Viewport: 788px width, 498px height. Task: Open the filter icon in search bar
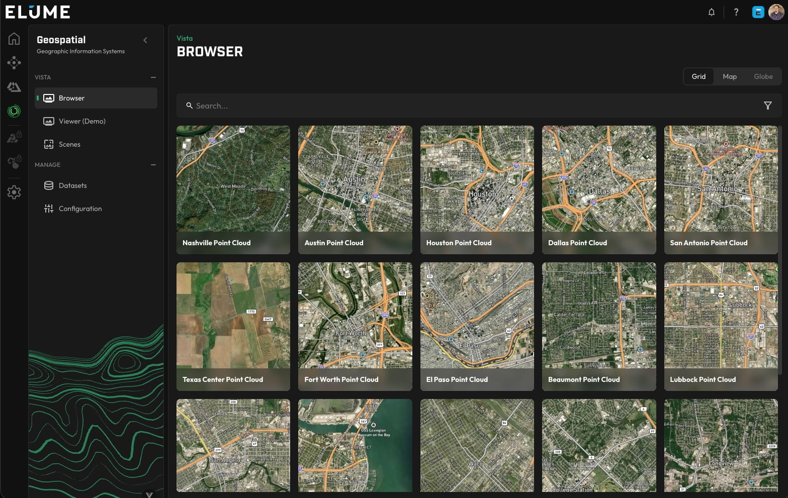tap(767, 106)
